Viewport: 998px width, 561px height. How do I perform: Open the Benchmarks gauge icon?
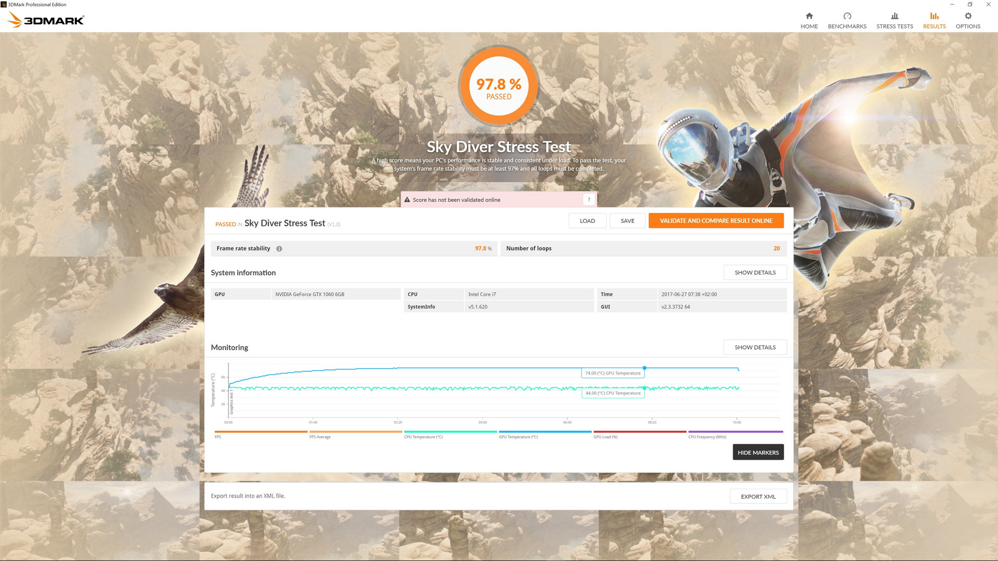pos(847,16)
